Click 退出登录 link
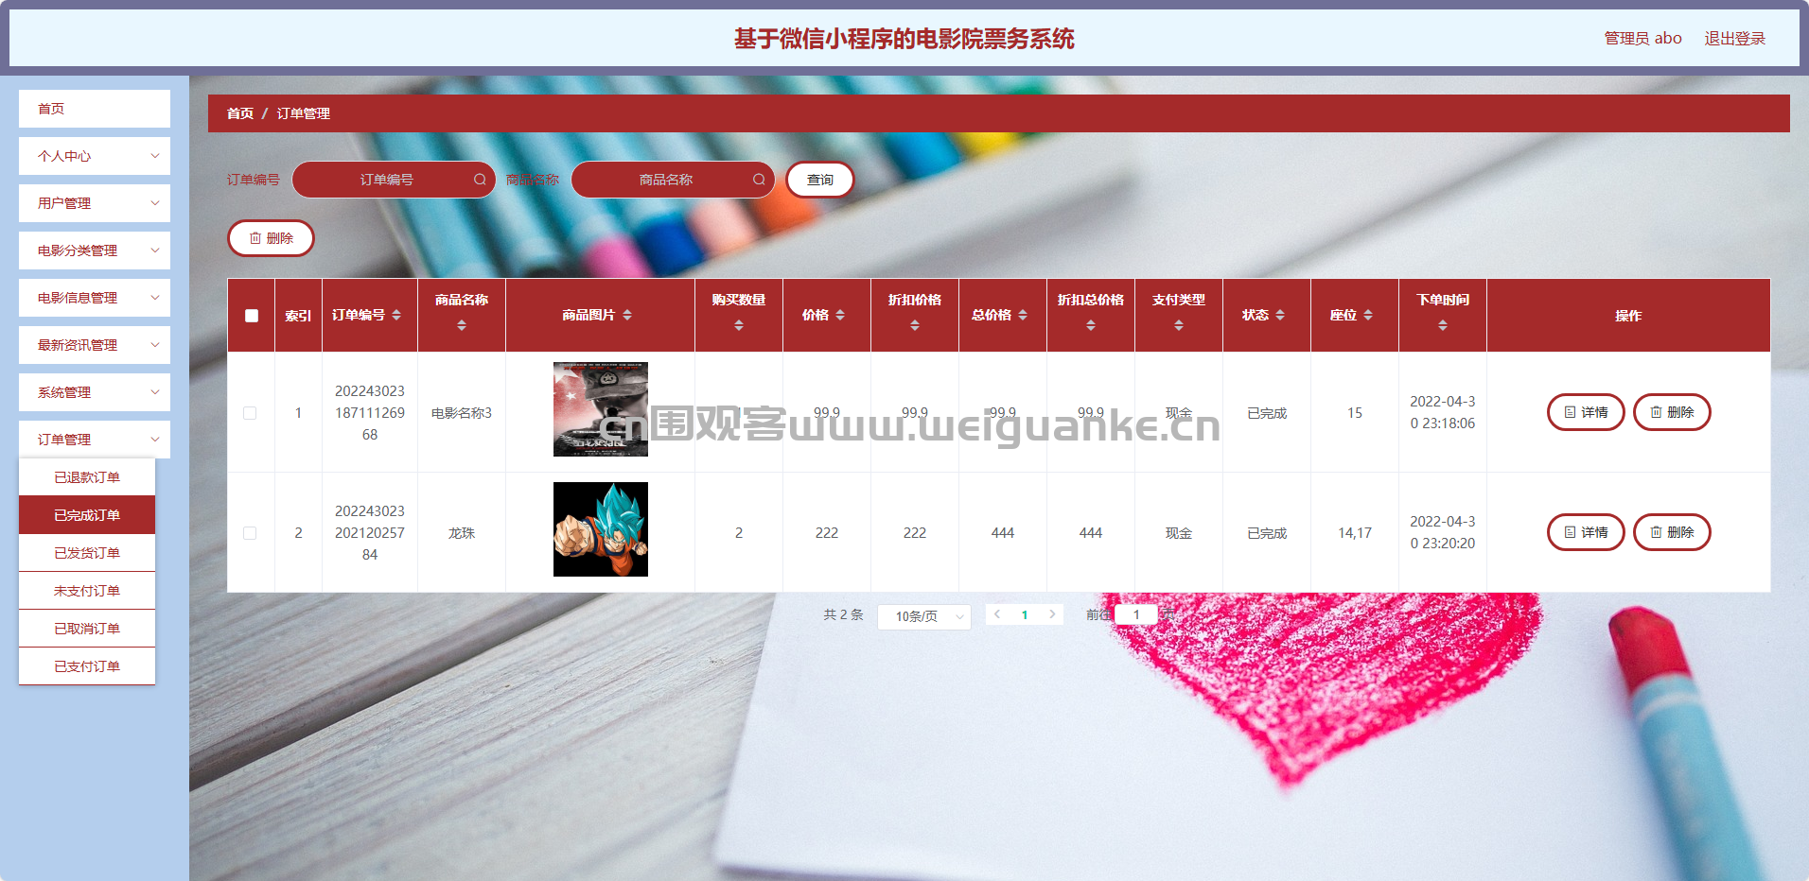This screenshot has width=1809, height=881. [1735, 39]
